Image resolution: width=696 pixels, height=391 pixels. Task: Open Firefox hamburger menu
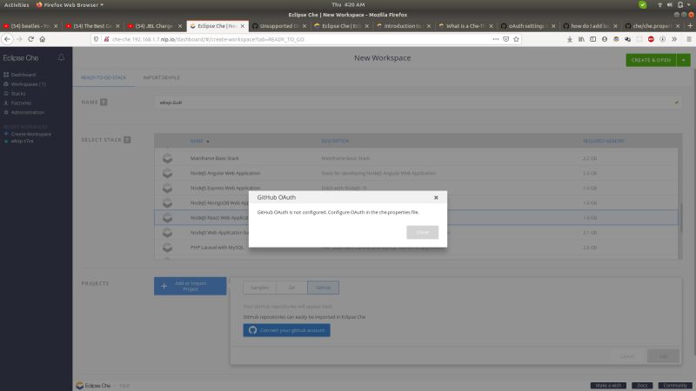[689, 39]
